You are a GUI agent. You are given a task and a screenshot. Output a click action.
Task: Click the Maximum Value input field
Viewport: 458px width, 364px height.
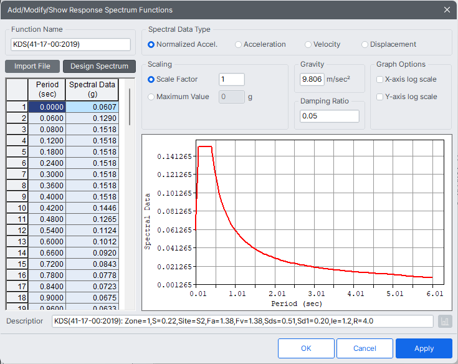pos(232,97)
